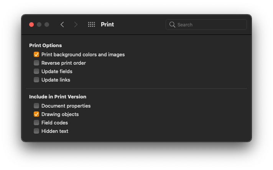This screenshot has height=170, width=273.
Task: Minimize the Print preferences window
Action: coord(39,25)
